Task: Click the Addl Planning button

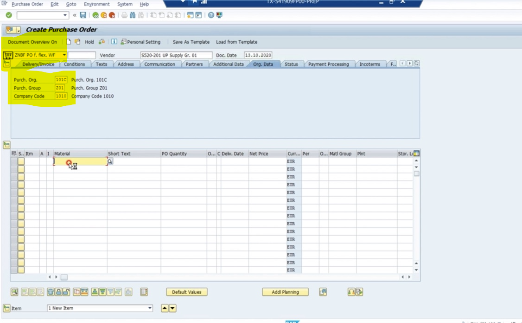Action: tap(285, 292)
